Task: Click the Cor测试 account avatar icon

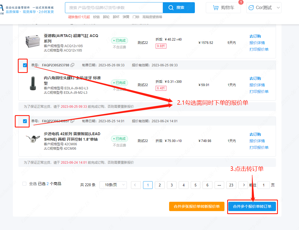Action: (251, 8)
